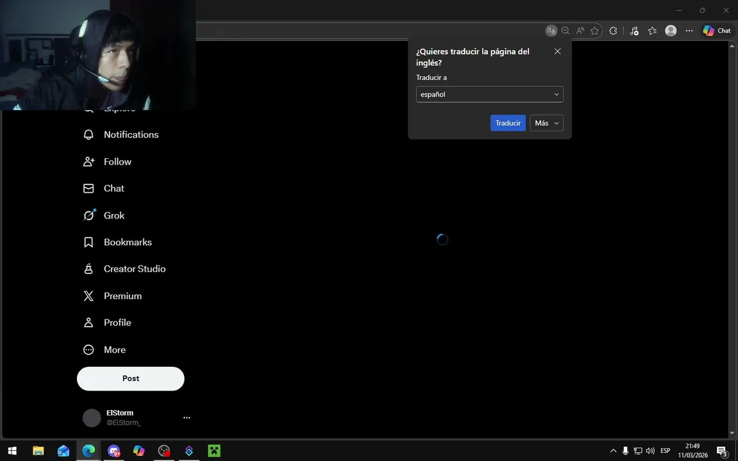
Task: Click the purple diamond taskbar icon
Action: [189, 451]
